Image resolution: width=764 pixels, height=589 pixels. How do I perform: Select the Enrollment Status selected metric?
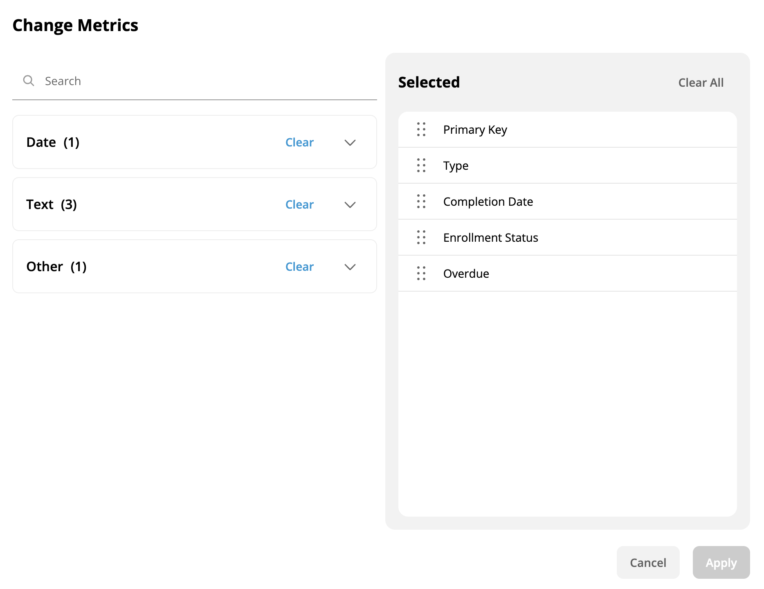coord(490,238)
